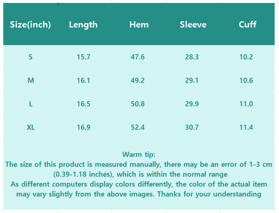The height and width of the screenshot is (213, 279).
Task: Select the "(0.39-1.18 inches)" note line
Action: 140,174
